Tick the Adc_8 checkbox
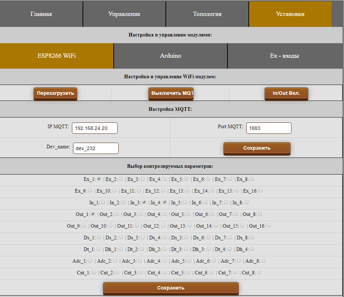The image size is (344, 297). 264,261
